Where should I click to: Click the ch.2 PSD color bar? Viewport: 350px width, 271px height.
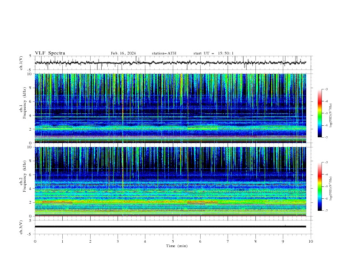[320, 186]
